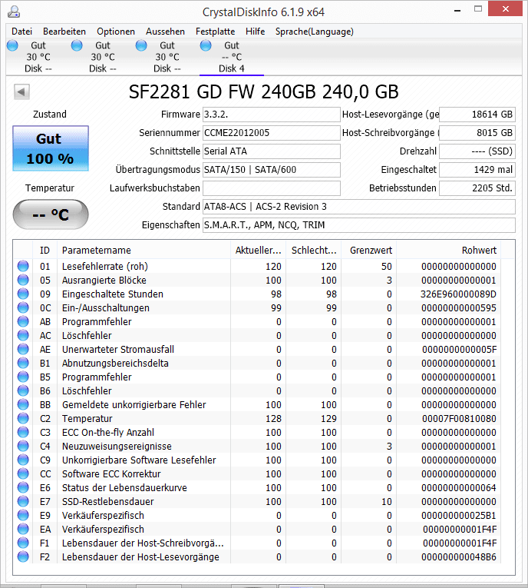Click the previous disk arrow button
This screenshot has height=588, width=528.
[21, 91]
